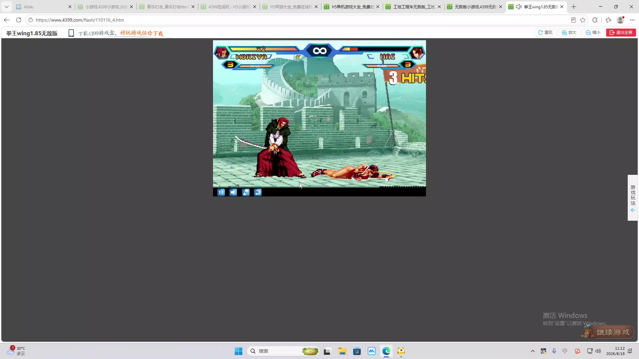Switch to the H5网游大全 tab
This screenshot has width=639, height=359.
coord(290,7)
